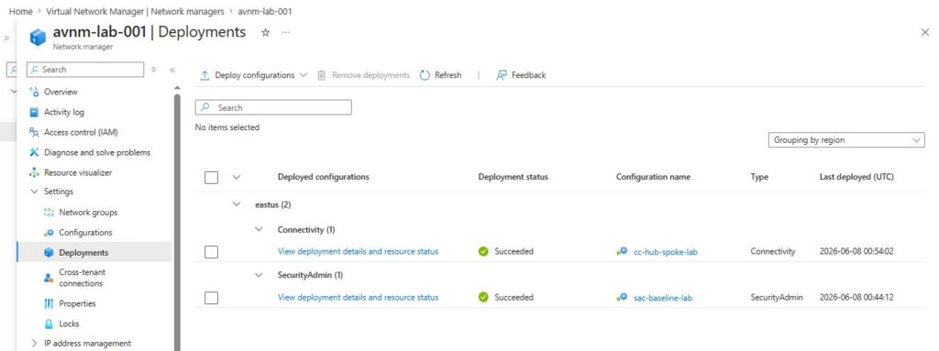Click the Remove deployments trash icon
939x351 pixels.
(322, 75)
